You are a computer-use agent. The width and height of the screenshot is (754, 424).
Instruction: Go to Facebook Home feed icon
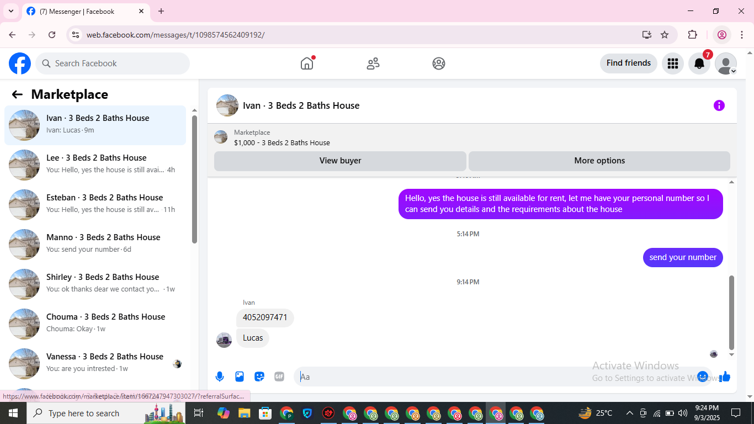307,63
